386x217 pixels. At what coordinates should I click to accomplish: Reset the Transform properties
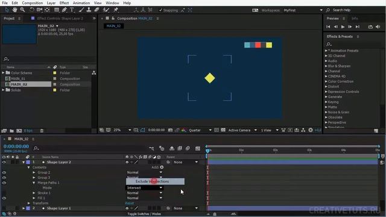[x=130, y=203]
